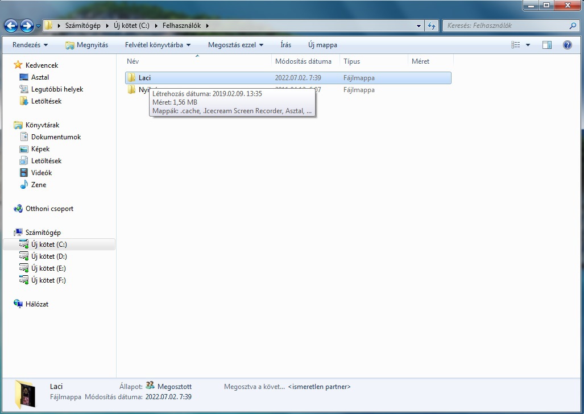Select Számítógép in the navigation pane

(x=43, y=233)
